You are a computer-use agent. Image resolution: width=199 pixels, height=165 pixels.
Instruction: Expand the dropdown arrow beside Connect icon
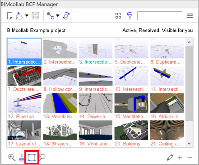click(58, 15)
